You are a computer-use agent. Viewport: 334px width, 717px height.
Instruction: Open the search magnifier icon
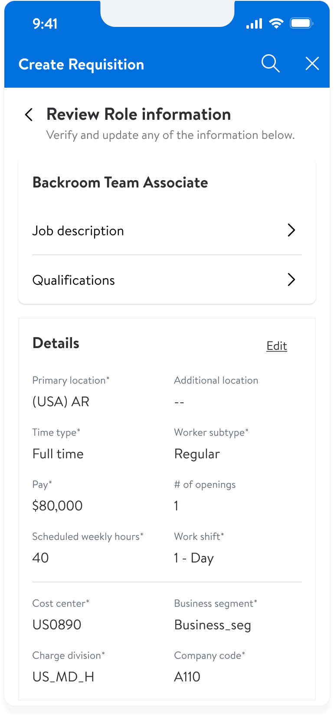(270, 64)
